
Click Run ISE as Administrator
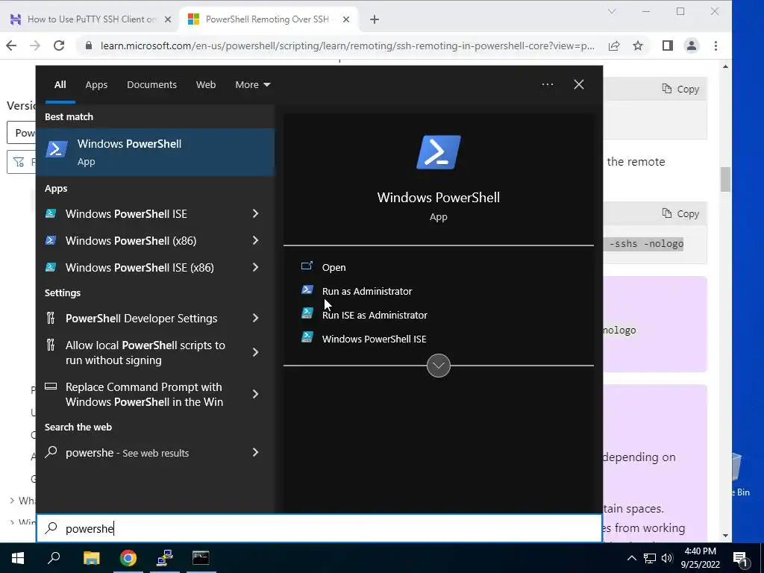375,316
